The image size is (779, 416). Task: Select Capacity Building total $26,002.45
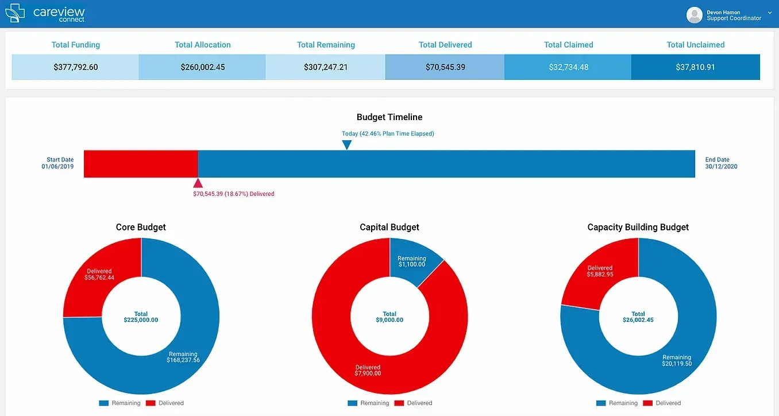tap(638, 317)
